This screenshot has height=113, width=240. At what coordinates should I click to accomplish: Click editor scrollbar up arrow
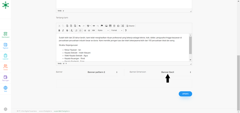[x=190, y=35]
